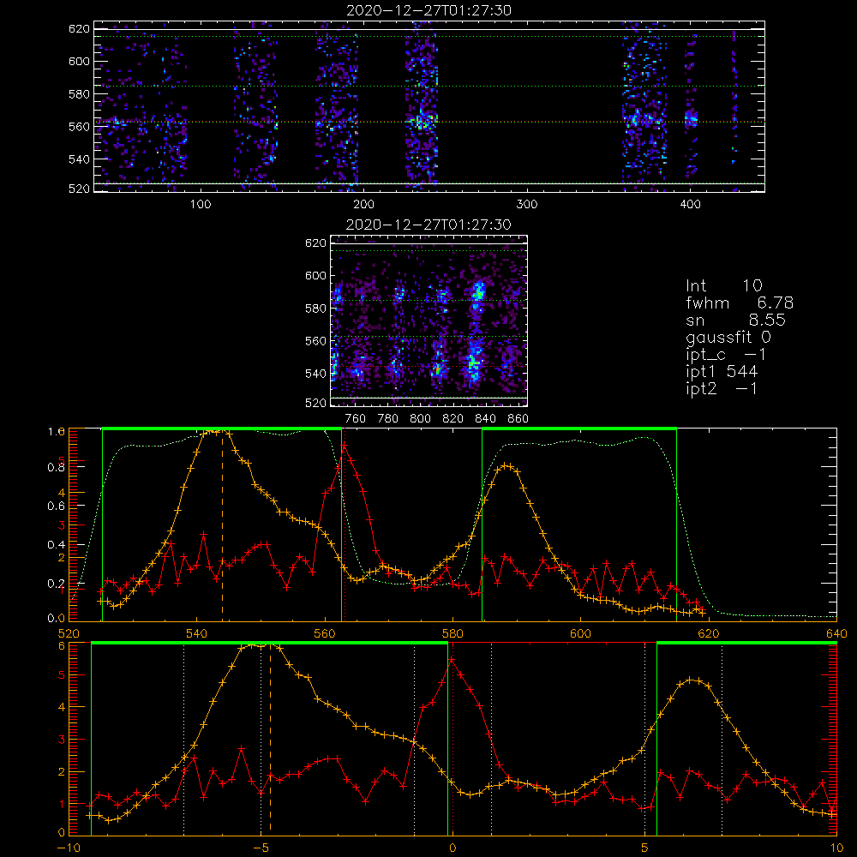Click green bar starting near offset 5
The image size is (857, 857).
(746, 643)
